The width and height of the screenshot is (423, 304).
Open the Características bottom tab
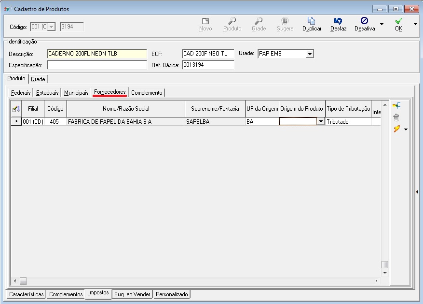(x=27, y=294)
